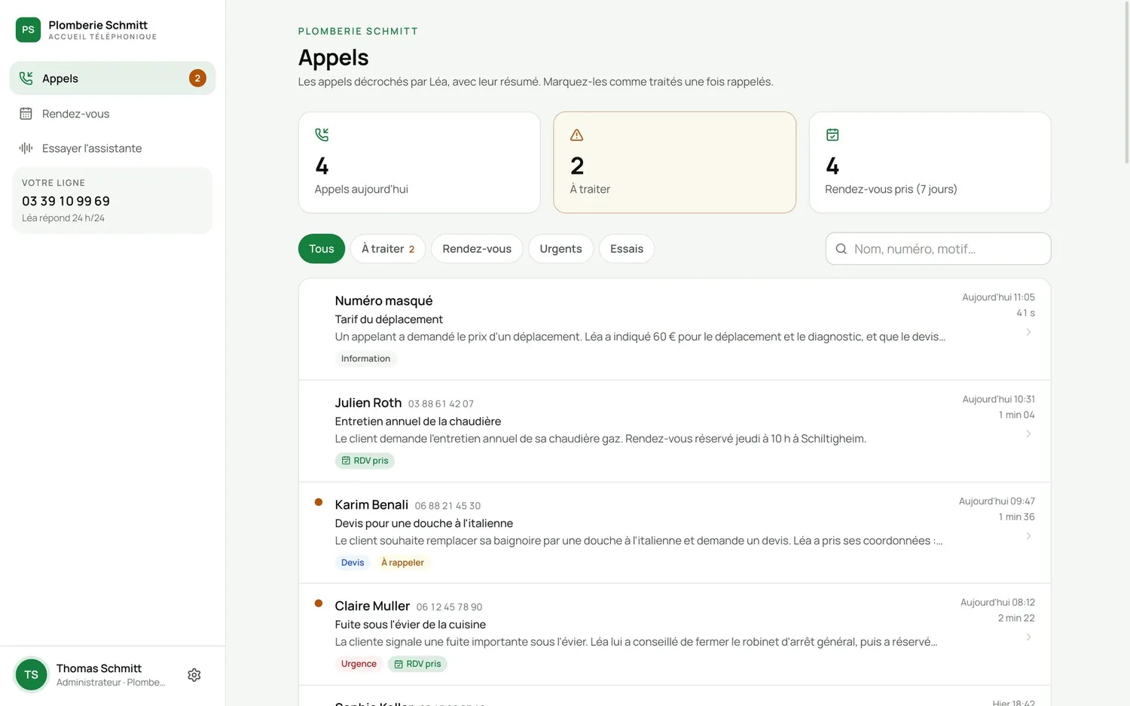Click the RDV pris tag on Claire Muller's call
Screen dimensions: 1130x706
tap(417, 664)
